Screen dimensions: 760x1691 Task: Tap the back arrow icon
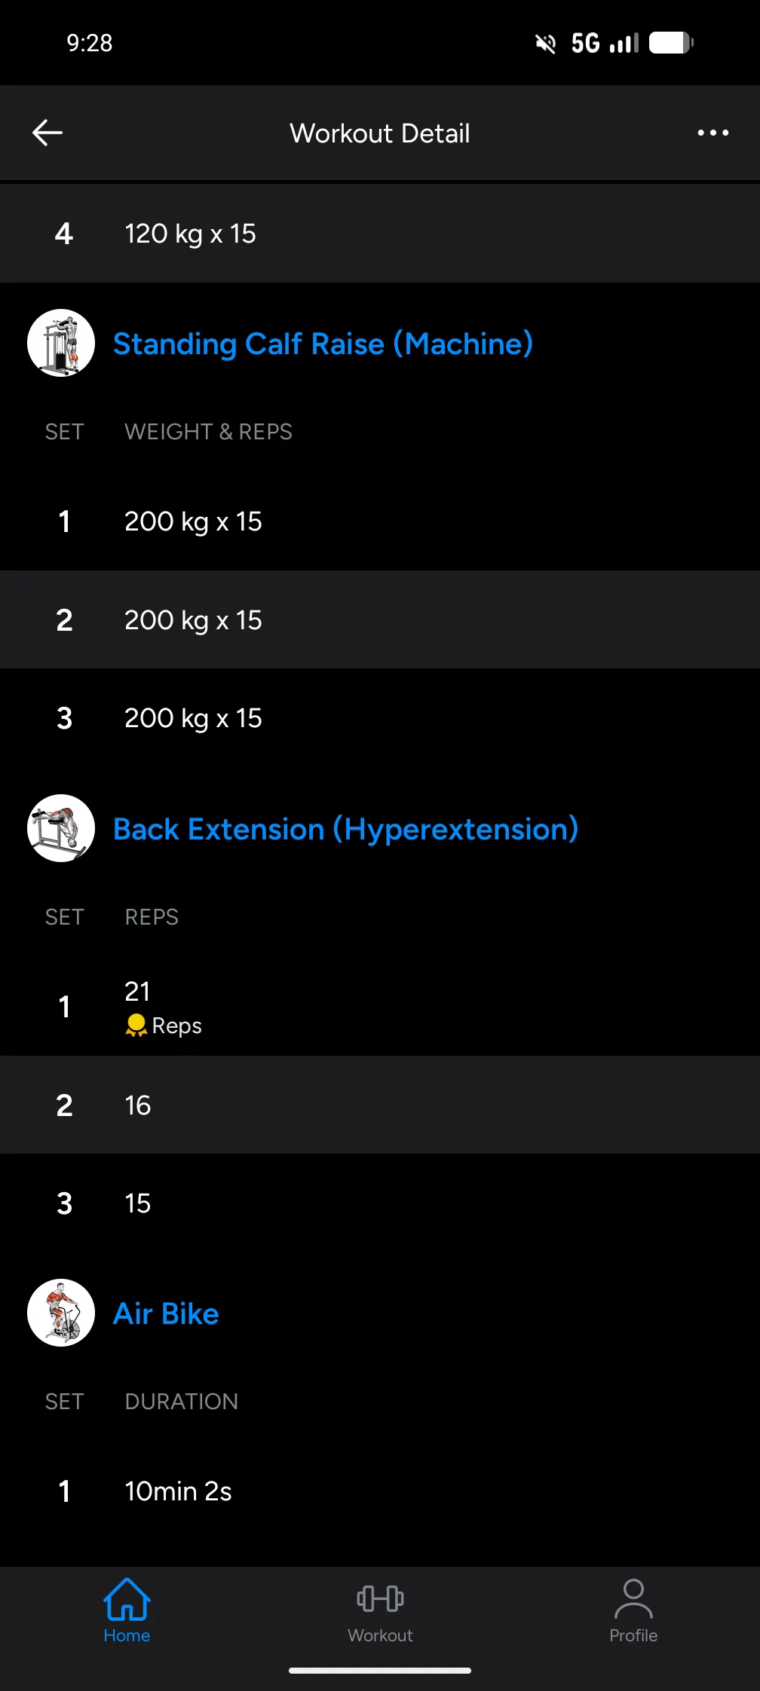point(47,133)
